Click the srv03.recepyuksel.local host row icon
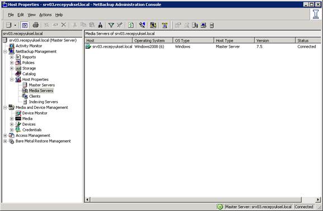323x211 pixels. (88, 47)
